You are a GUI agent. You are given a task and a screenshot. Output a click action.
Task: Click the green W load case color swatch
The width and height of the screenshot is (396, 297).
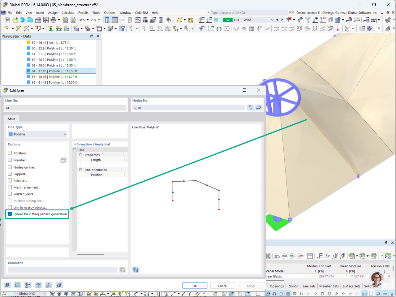228,20
